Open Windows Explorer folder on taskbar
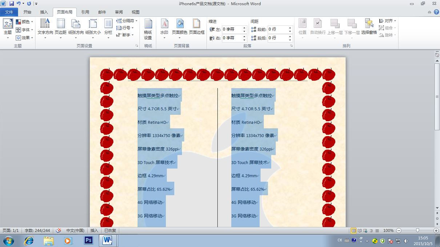The height and width of the screenshot is (247, 440). click(x=48, y=240)
